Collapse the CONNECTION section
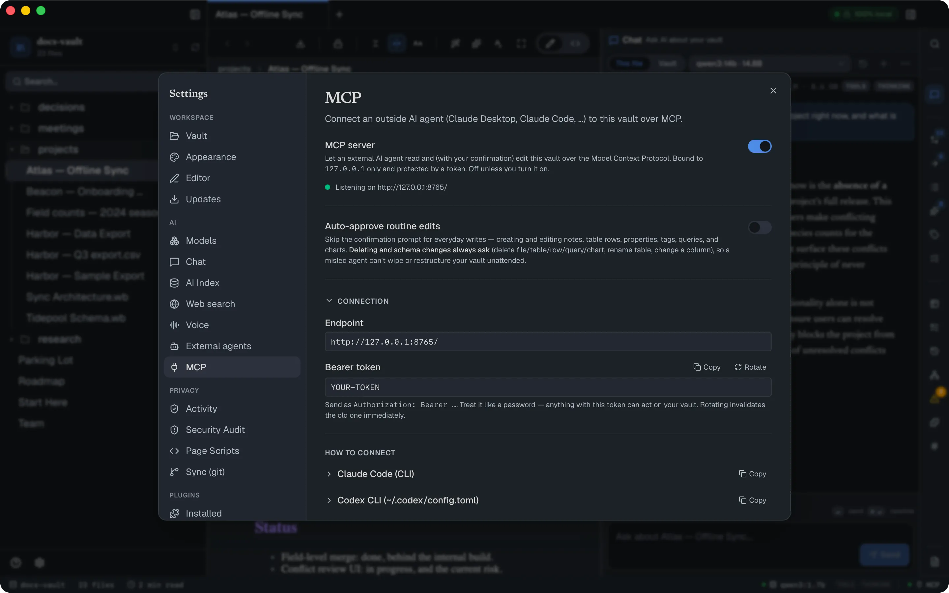Image resolution: width=949 pixels, height=593 pixels. (x=357, y=301)
